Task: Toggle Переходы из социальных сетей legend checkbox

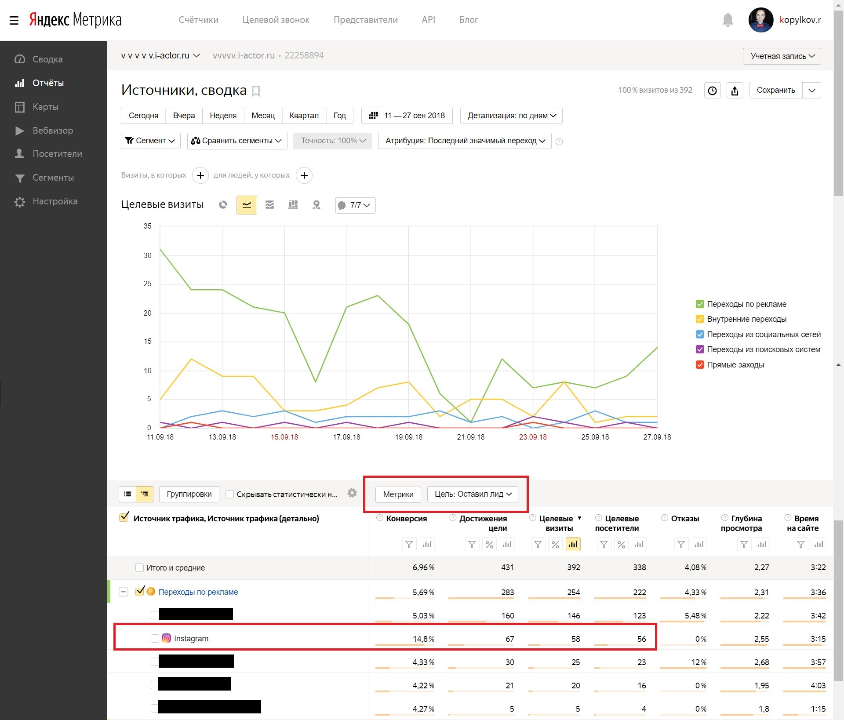Action: coord(700,335)
